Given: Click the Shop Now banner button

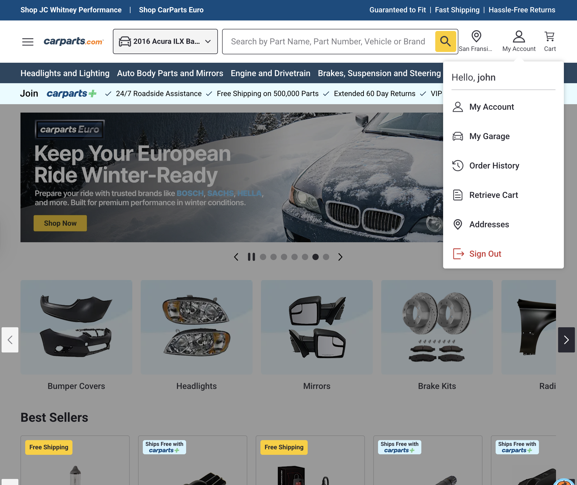Looking at the screenshot, I should (x=60, y=223).
